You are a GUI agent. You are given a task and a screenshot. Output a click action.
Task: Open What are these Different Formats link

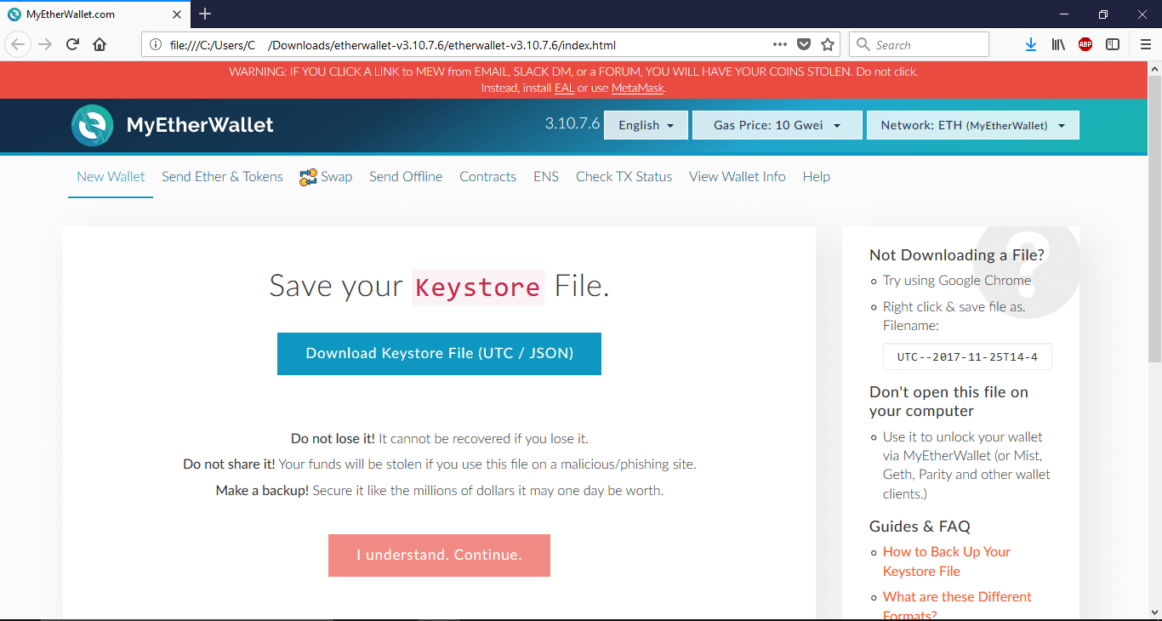957,606
